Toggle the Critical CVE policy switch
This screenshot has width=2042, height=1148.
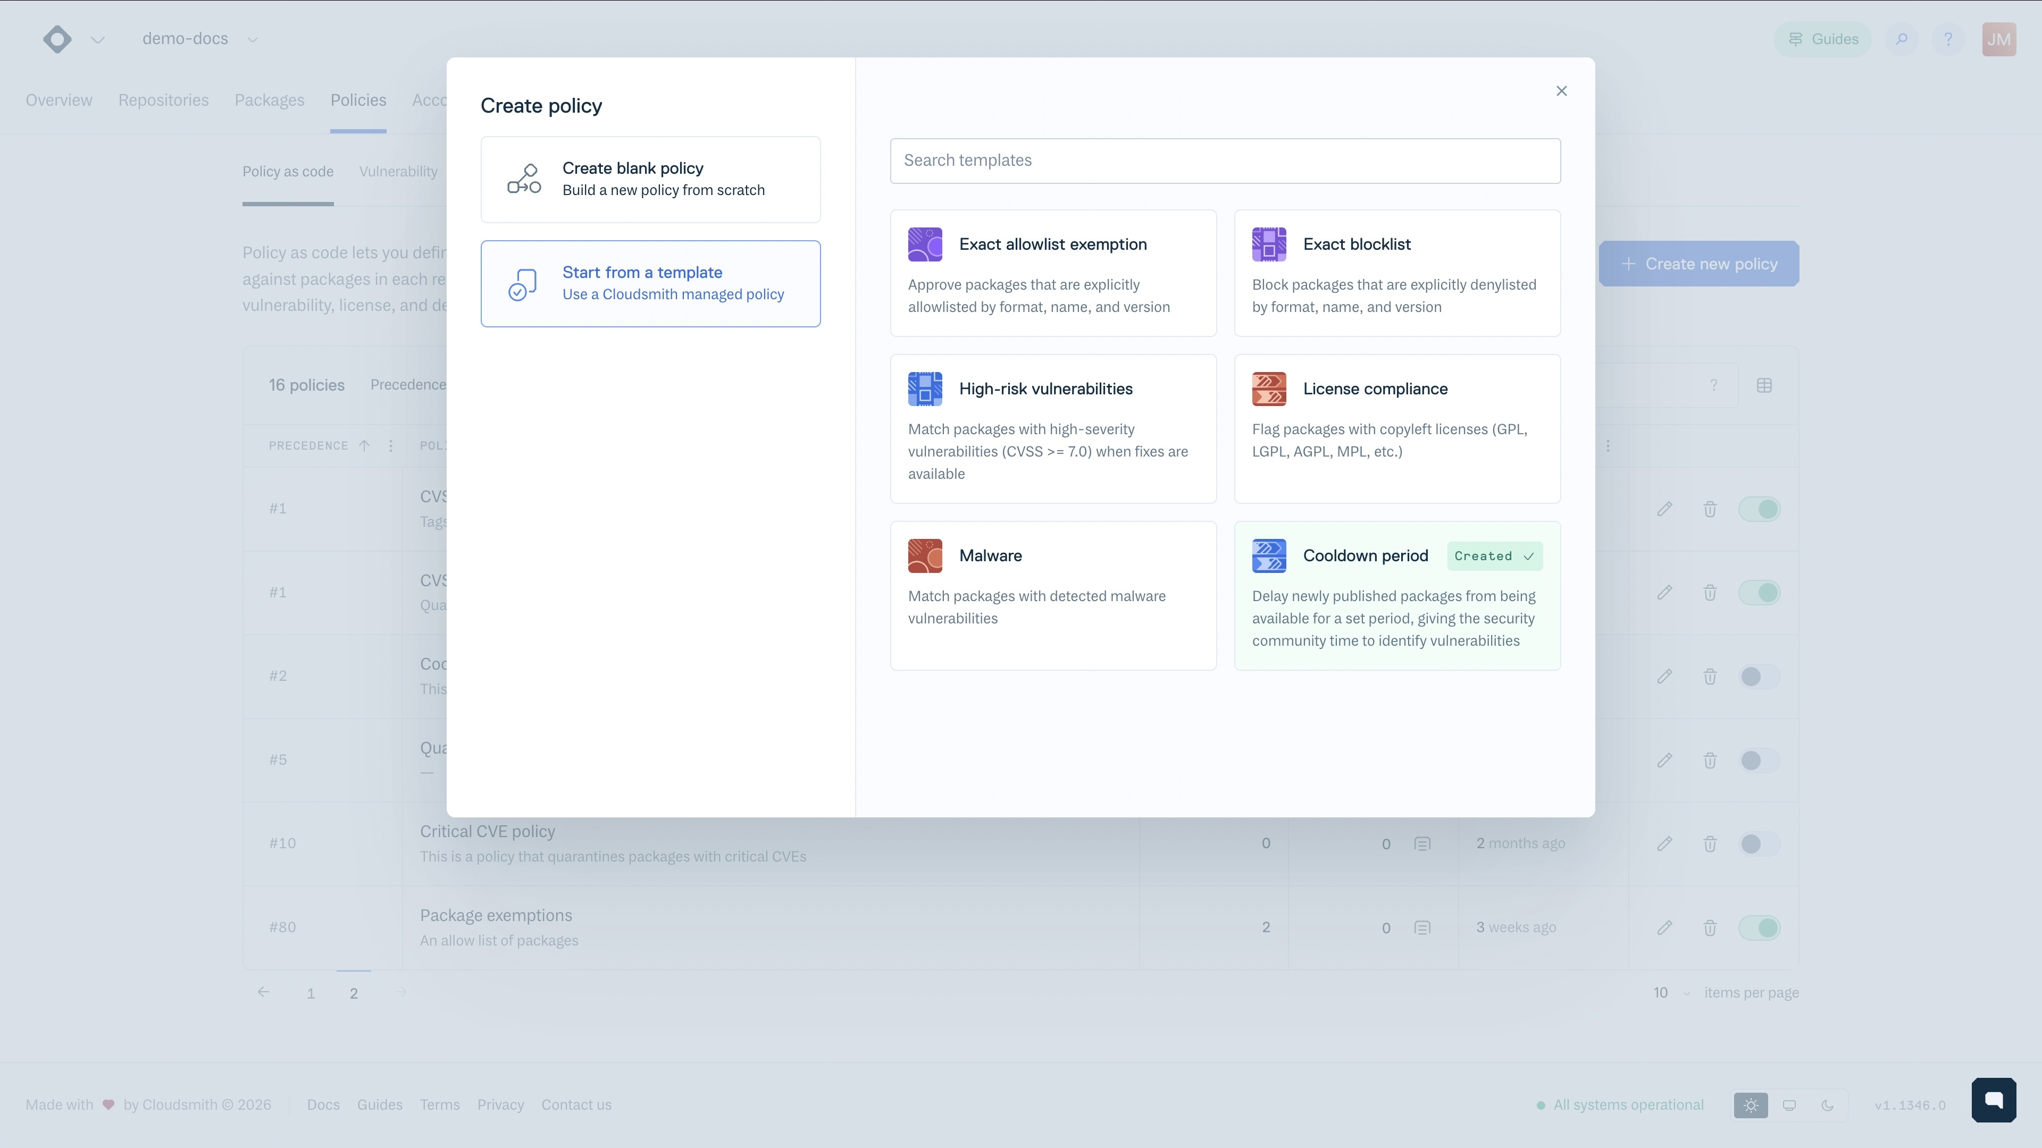point(1759,844)
